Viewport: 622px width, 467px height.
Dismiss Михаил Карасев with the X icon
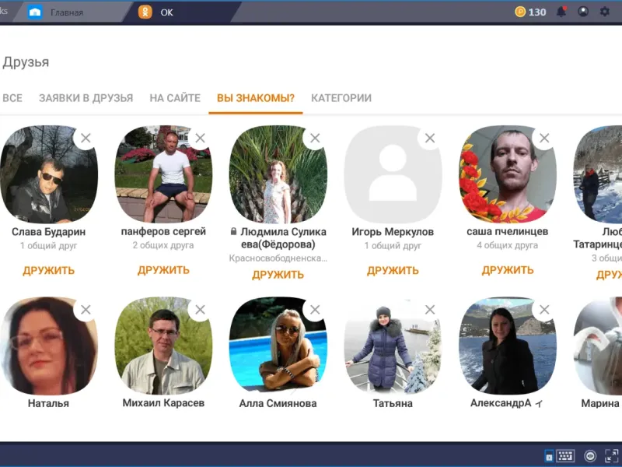click(201, 310)
